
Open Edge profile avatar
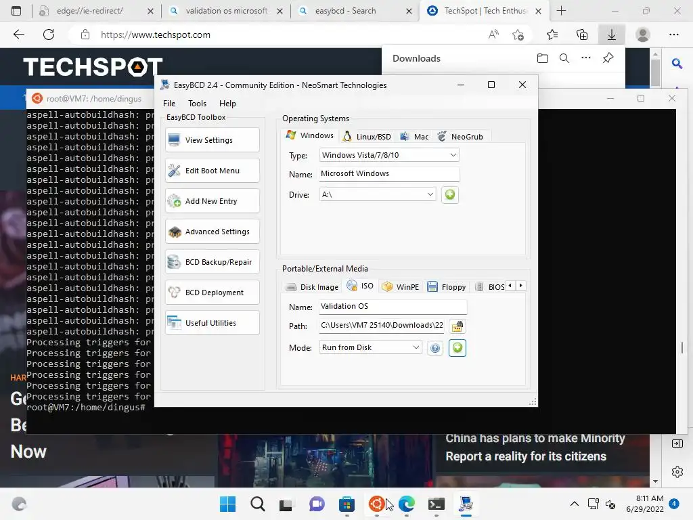643,35
